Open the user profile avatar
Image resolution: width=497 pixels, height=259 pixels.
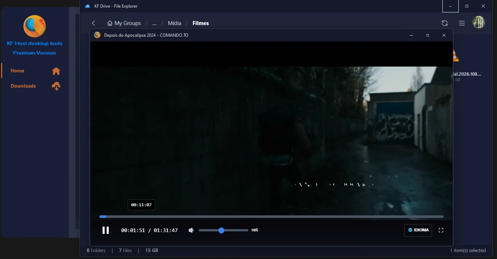[479, 23]
